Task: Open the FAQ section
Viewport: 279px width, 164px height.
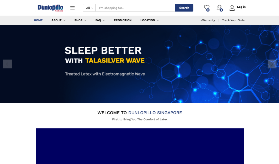Action: coord(100,20)
